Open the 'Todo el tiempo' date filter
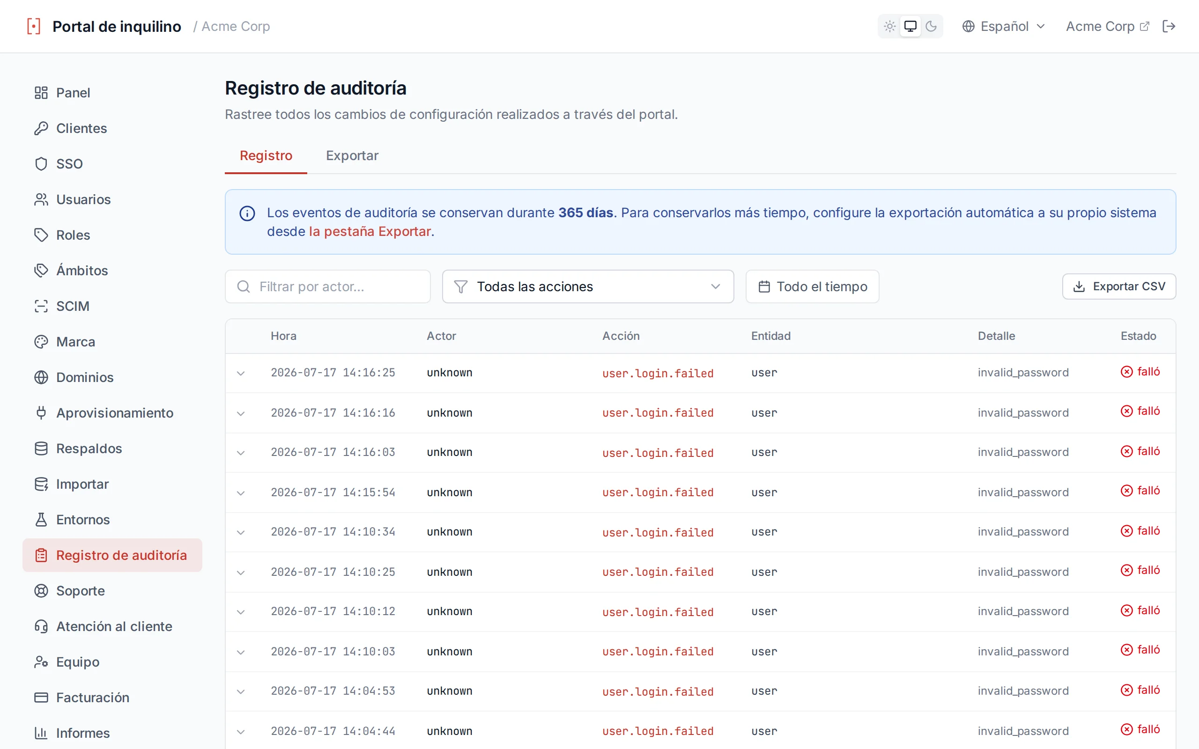 tap(812, 286)
